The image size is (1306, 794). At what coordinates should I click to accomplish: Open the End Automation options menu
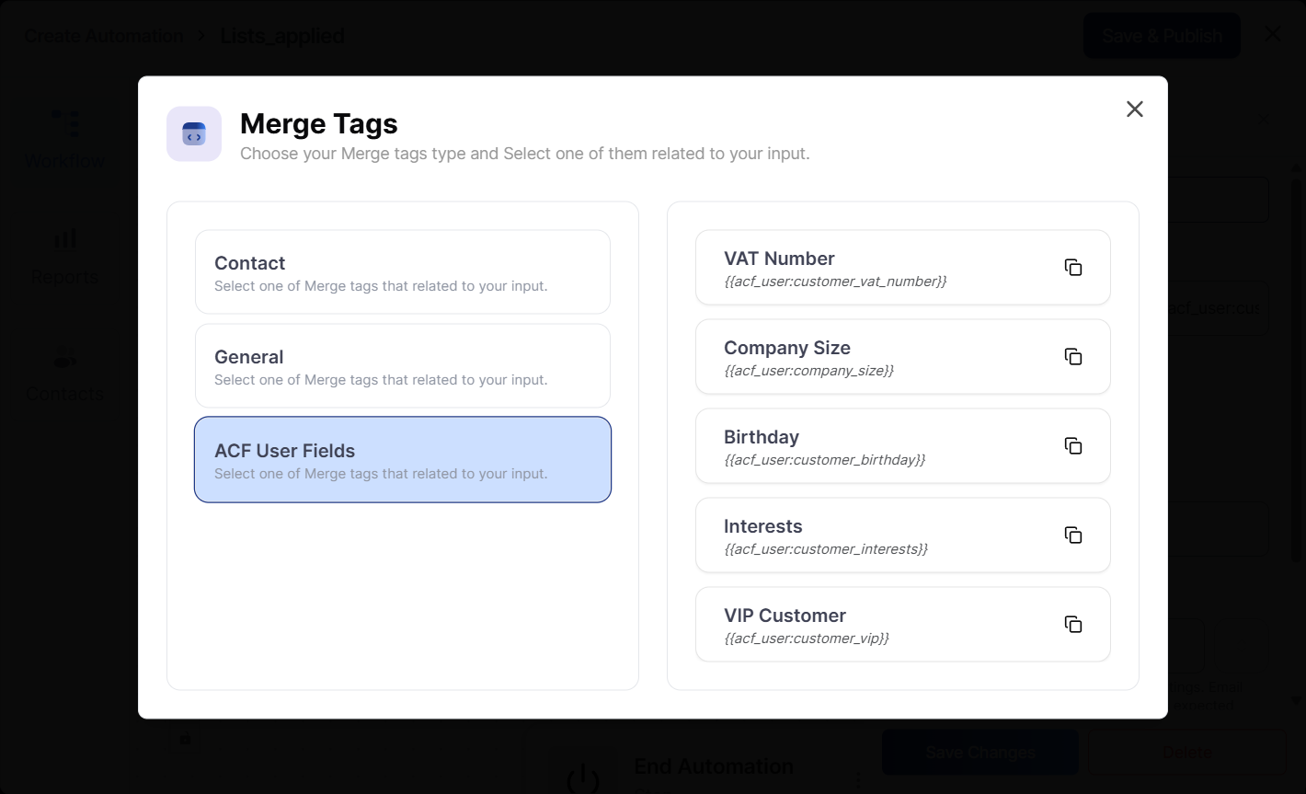(856, 778)
